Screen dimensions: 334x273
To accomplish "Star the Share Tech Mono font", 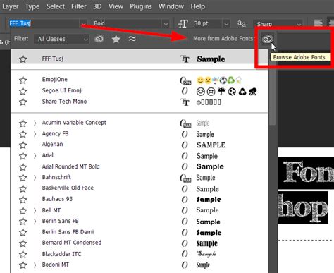I will pyautogui.click(x=23, y=102).
